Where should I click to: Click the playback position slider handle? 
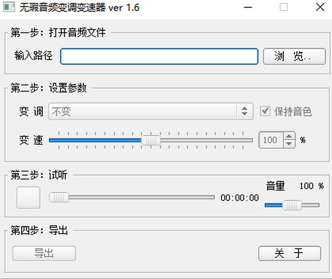click(x=59, y=197)
